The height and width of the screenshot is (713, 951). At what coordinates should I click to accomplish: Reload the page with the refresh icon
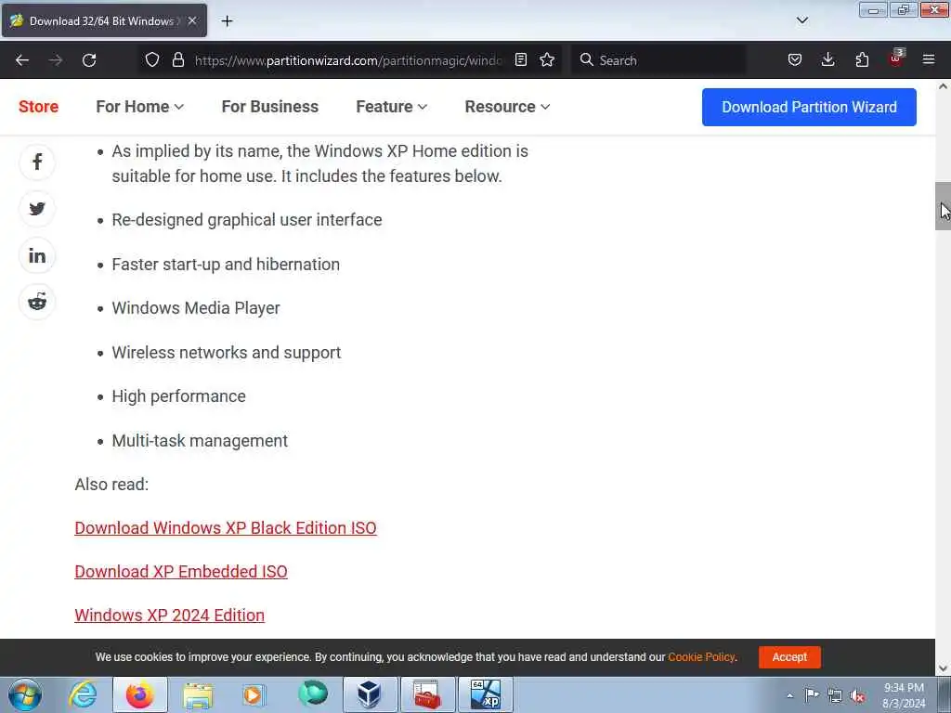[x=89, y=60]
